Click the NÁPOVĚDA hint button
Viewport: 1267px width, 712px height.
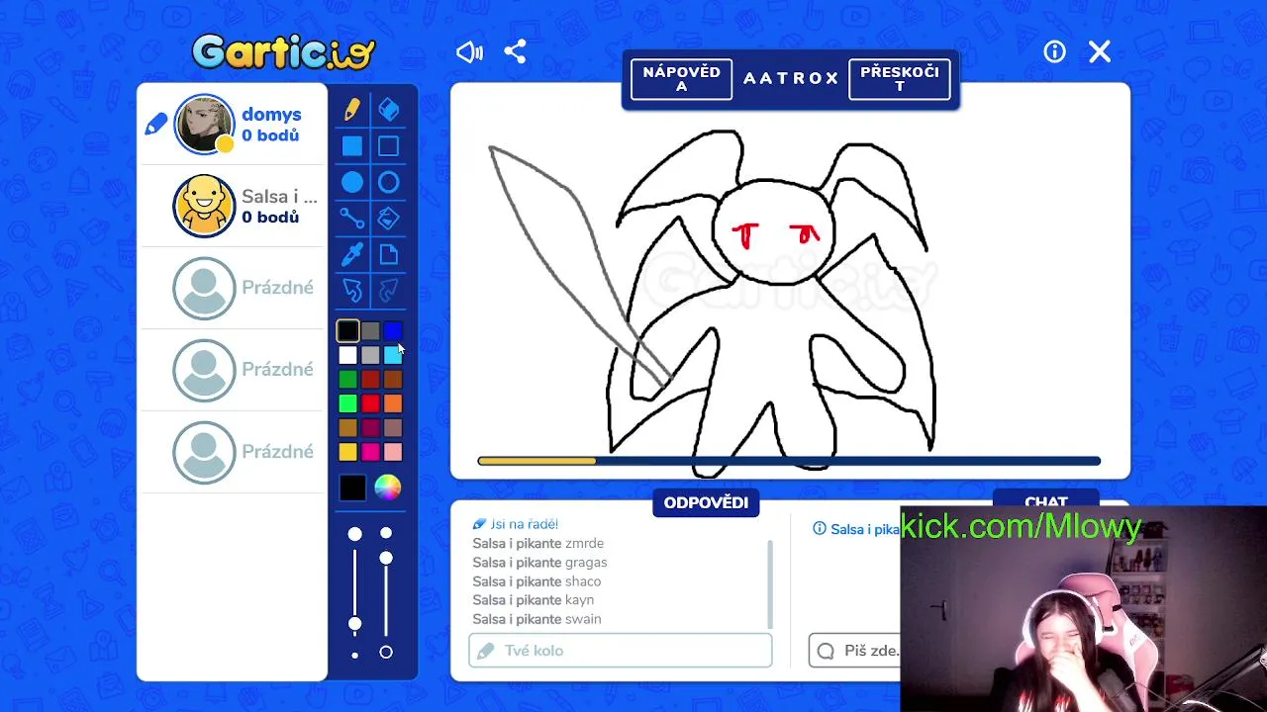tap(681, 79)
